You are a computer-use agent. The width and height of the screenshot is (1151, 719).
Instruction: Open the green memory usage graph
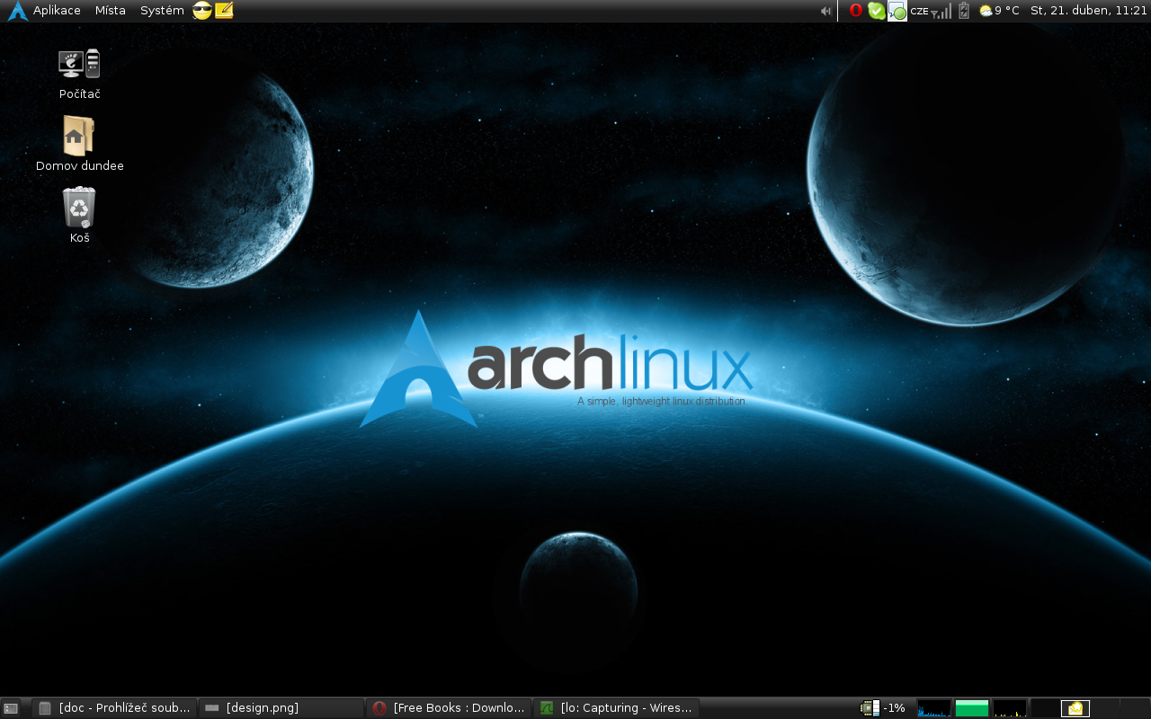[972, 708]
